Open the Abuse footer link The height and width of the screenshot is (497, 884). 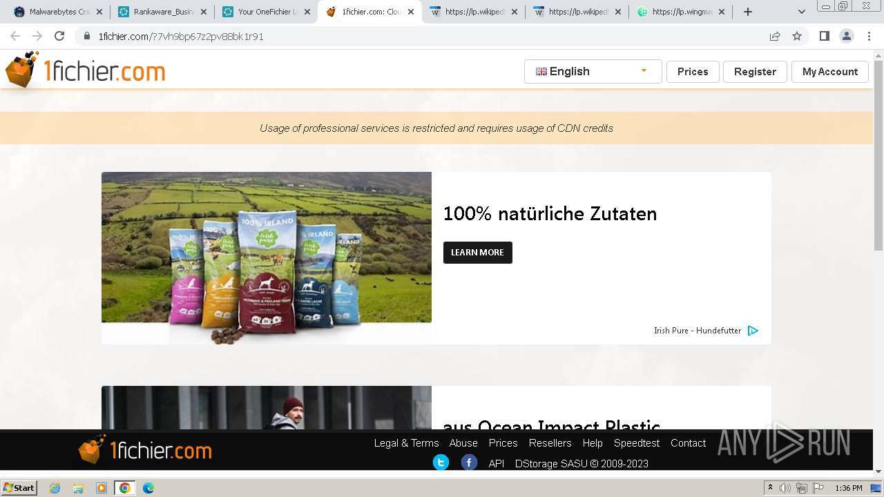click(x=463, y=443)
